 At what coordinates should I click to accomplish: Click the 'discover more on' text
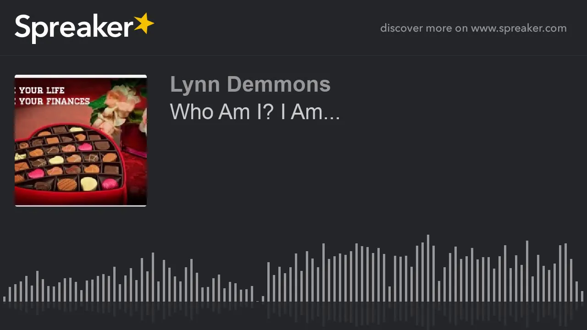pyautogui.click(x=424, y=28)
